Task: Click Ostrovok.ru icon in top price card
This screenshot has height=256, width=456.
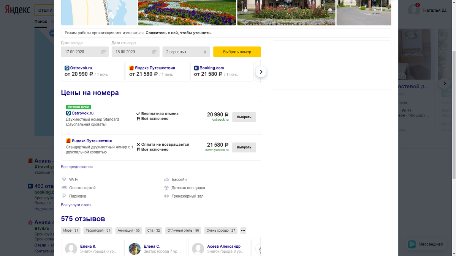Action: click(x=67, y=68)
